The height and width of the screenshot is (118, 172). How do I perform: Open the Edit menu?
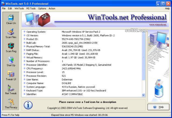click(10, 8)
